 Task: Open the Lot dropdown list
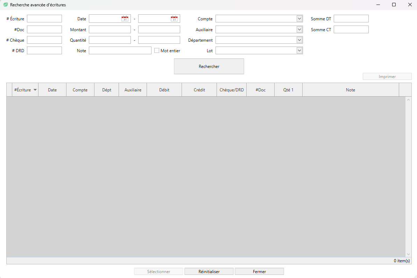pyautogui.click(x=299, y=51)
